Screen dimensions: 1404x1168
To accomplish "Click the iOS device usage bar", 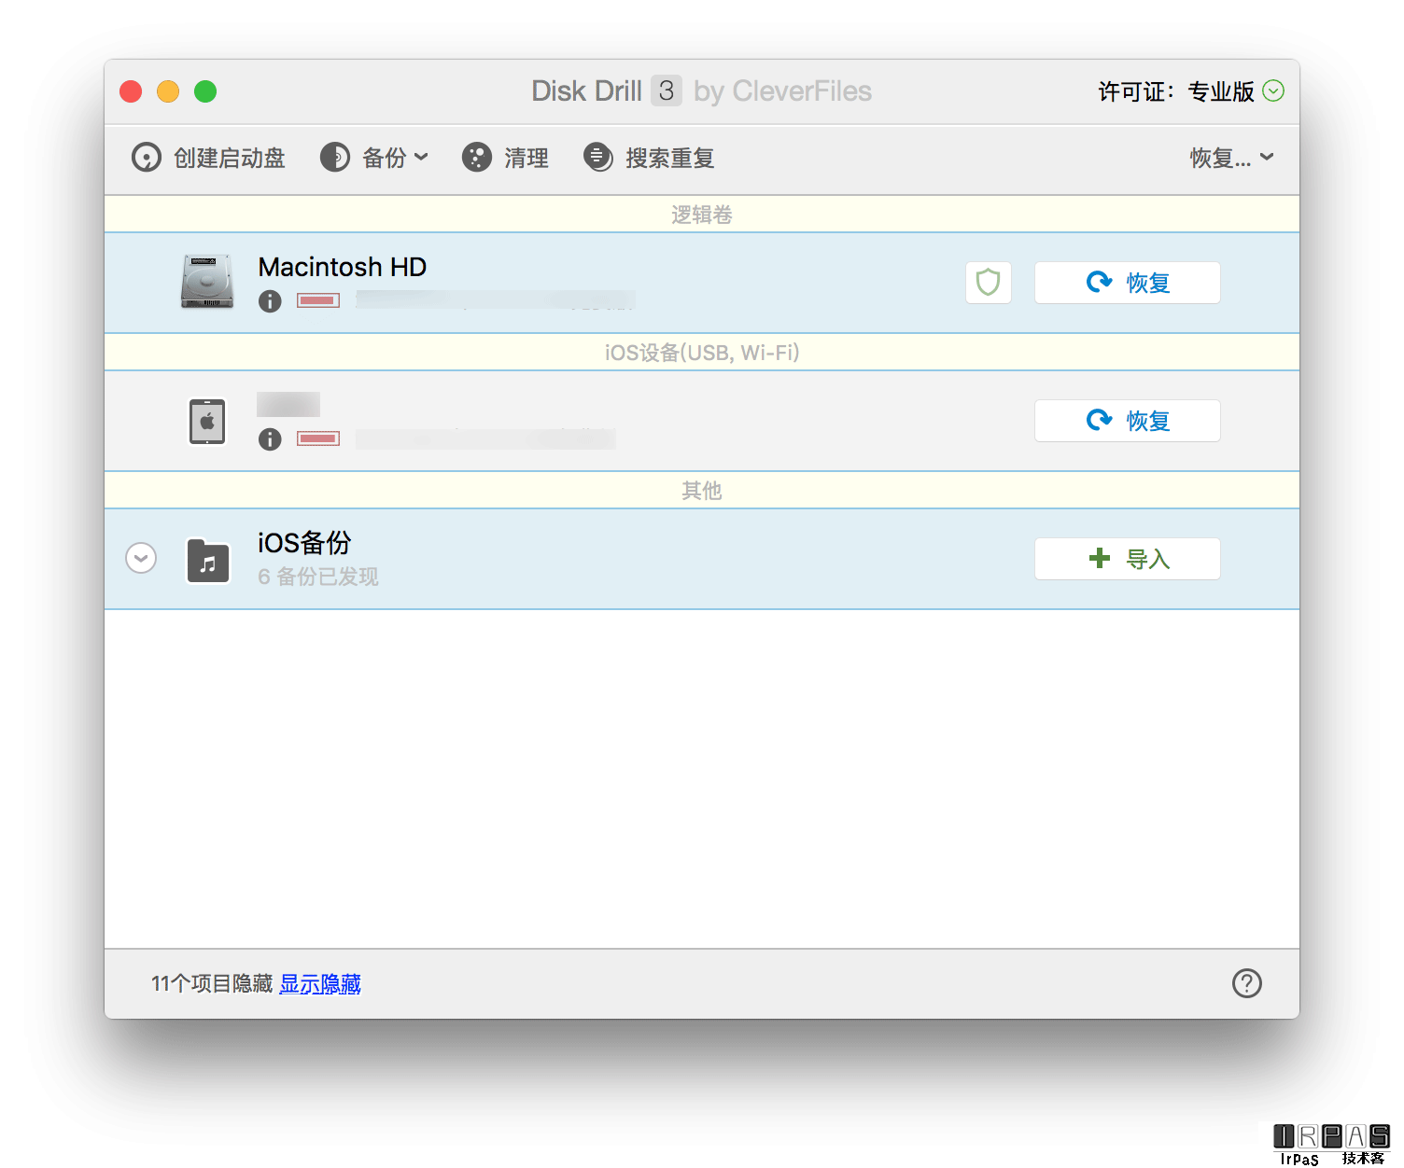I will pyautogui.click(x=318, y=438).
